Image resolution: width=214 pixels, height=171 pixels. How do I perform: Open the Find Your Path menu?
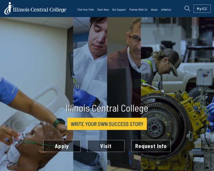(x=86, y=10)
